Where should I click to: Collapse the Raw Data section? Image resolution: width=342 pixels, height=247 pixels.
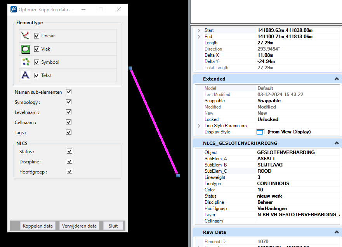click(x=337, y=232)
